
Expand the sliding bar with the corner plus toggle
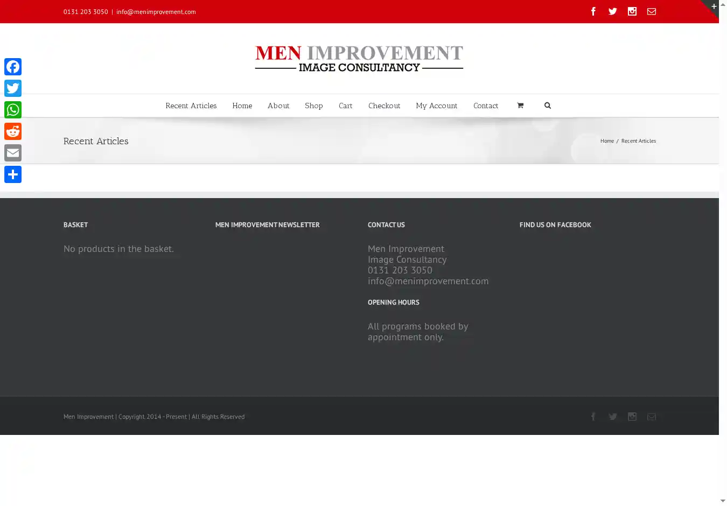pyautogui.click(x=714, y=6)
